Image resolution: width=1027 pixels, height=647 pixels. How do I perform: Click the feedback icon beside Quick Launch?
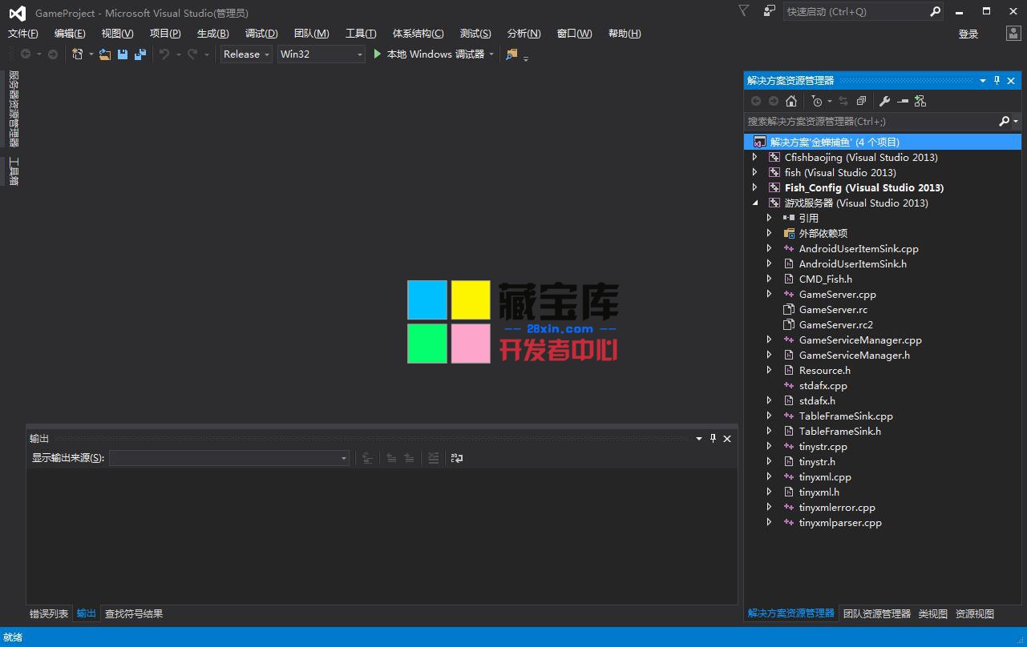(770, 11)
